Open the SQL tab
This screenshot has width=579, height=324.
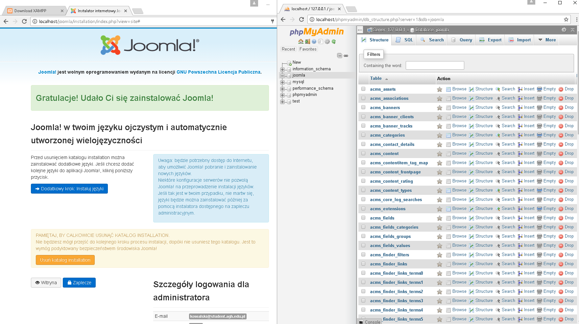coord(404,40)
